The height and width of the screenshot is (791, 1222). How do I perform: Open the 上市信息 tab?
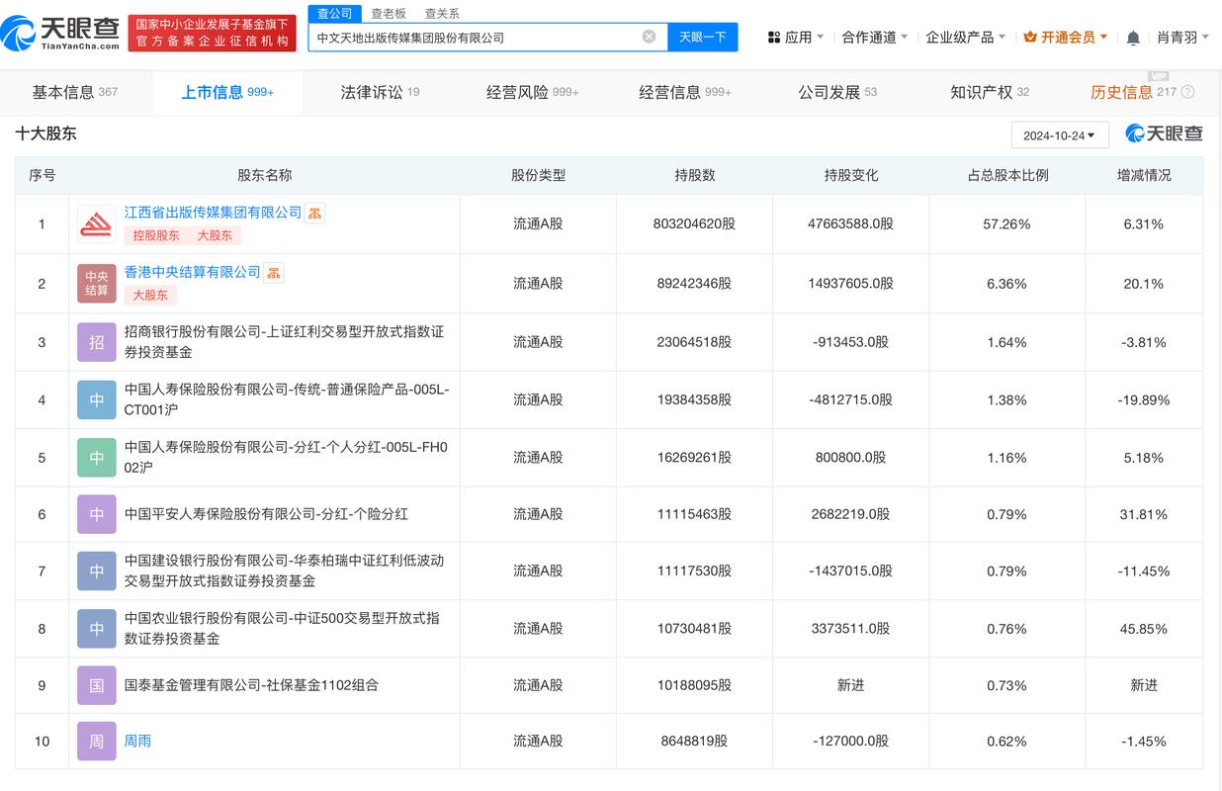coord(227,92)
